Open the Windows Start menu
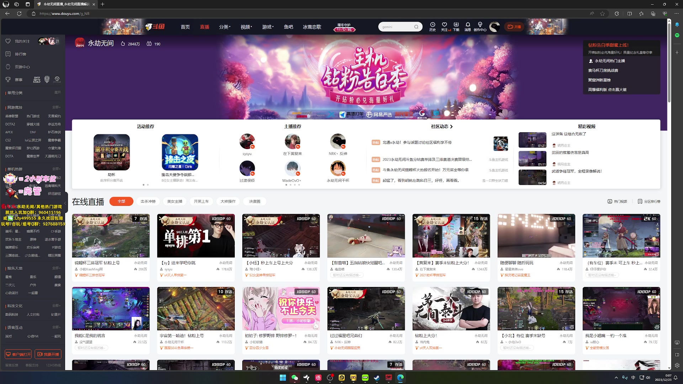683x384 pixels. [283, 378]
